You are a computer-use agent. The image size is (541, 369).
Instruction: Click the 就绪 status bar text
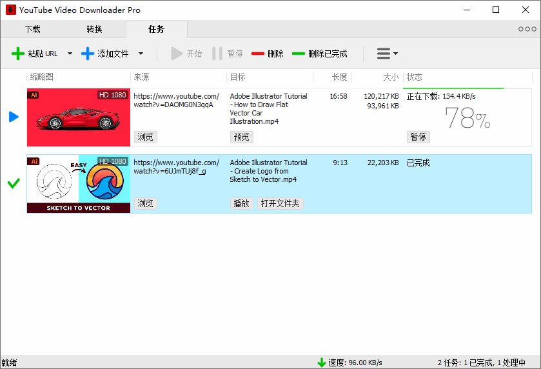(9, 363)
